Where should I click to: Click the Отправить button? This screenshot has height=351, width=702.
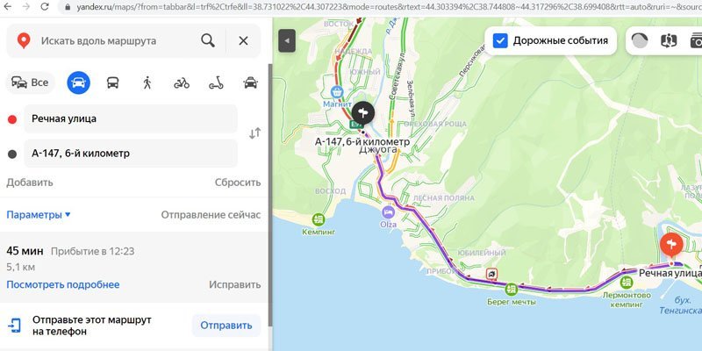(x=226, y=326)
